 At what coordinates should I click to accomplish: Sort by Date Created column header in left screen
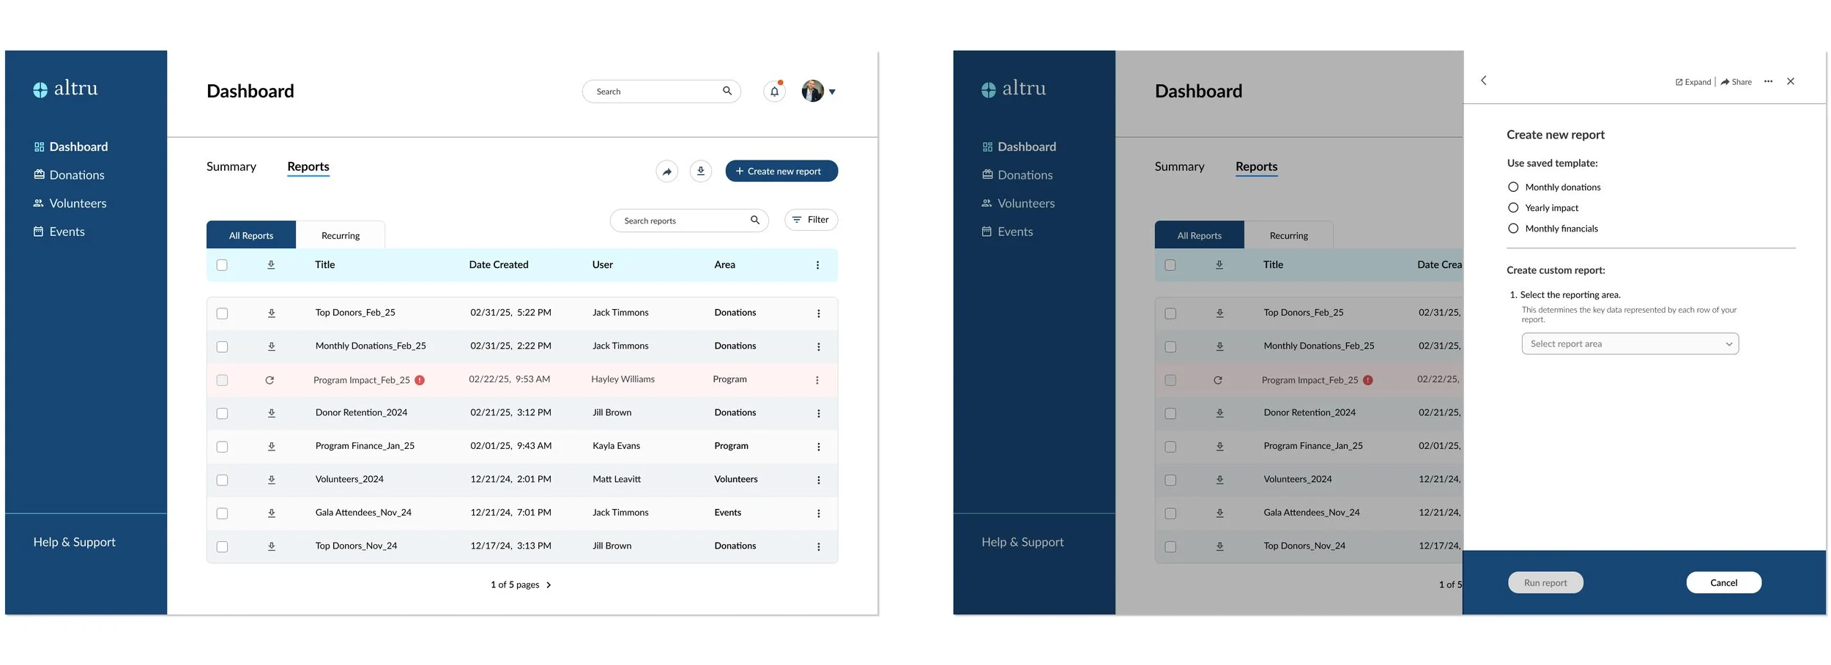click(x=499, y=264)
